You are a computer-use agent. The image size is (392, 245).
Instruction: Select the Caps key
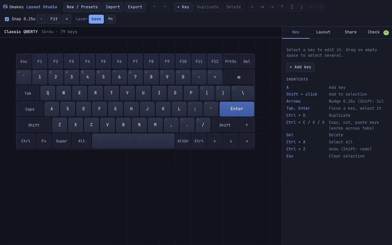[30, 109]
